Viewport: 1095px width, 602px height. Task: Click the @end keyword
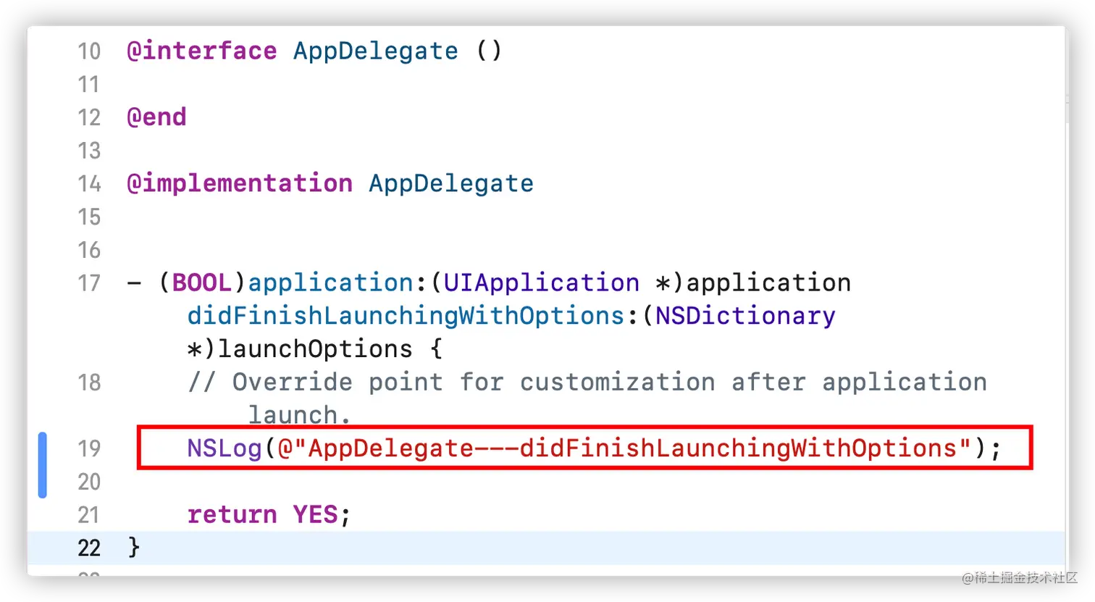156,117
